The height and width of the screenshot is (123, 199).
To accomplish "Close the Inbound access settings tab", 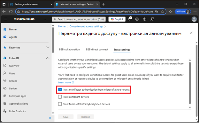I will (97, 4).
